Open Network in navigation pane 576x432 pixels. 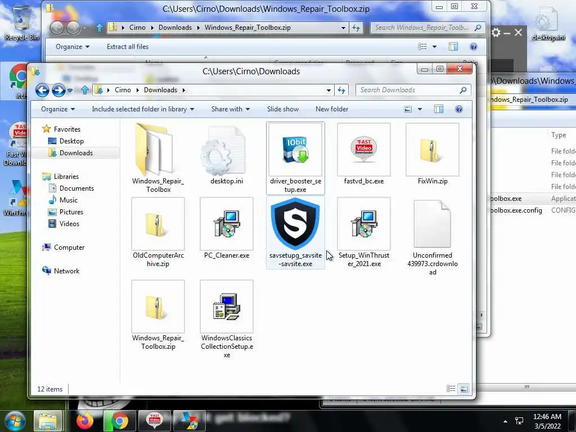[x=66, y=271]
